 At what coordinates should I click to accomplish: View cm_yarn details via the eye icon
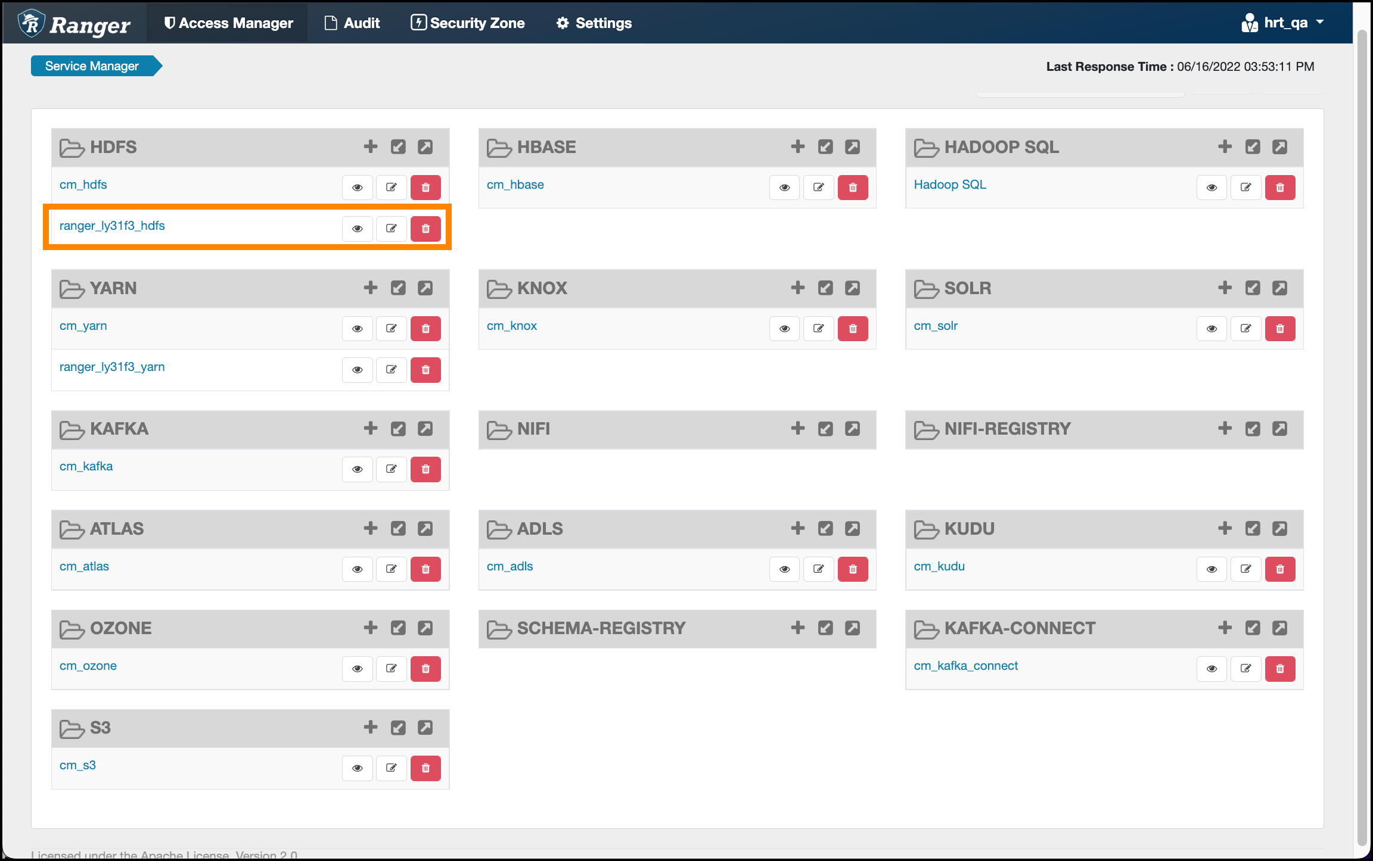click(357, 328)
